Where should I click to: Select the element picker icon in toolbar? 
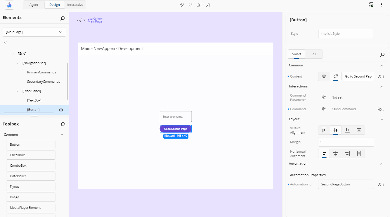pos(199,5)
